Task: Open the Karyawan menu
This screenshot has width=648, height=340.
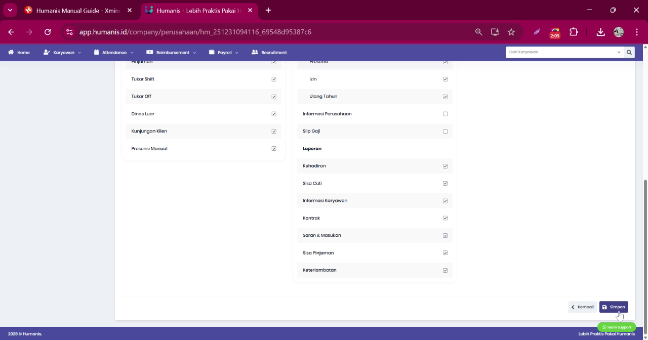Action: coord(62,52)
